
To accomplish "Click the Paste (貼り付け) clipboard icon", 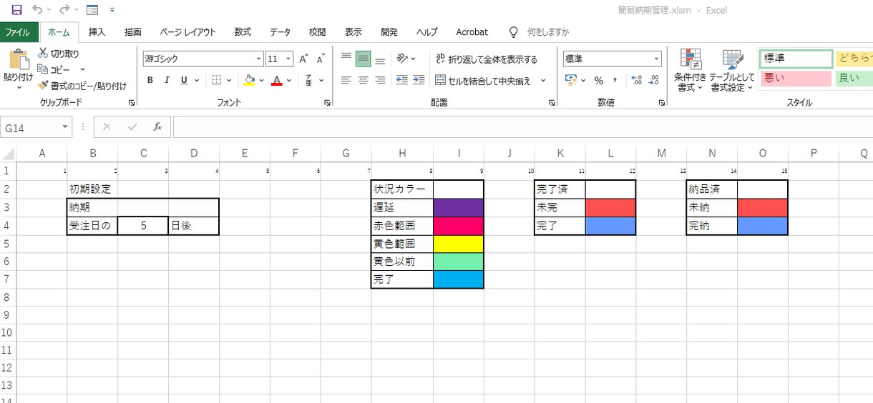I will click(x=18, y=59).
